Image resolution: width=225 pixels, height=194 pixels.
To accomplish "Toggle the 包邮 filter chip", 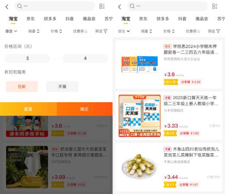I will click(x=22, y=87).
